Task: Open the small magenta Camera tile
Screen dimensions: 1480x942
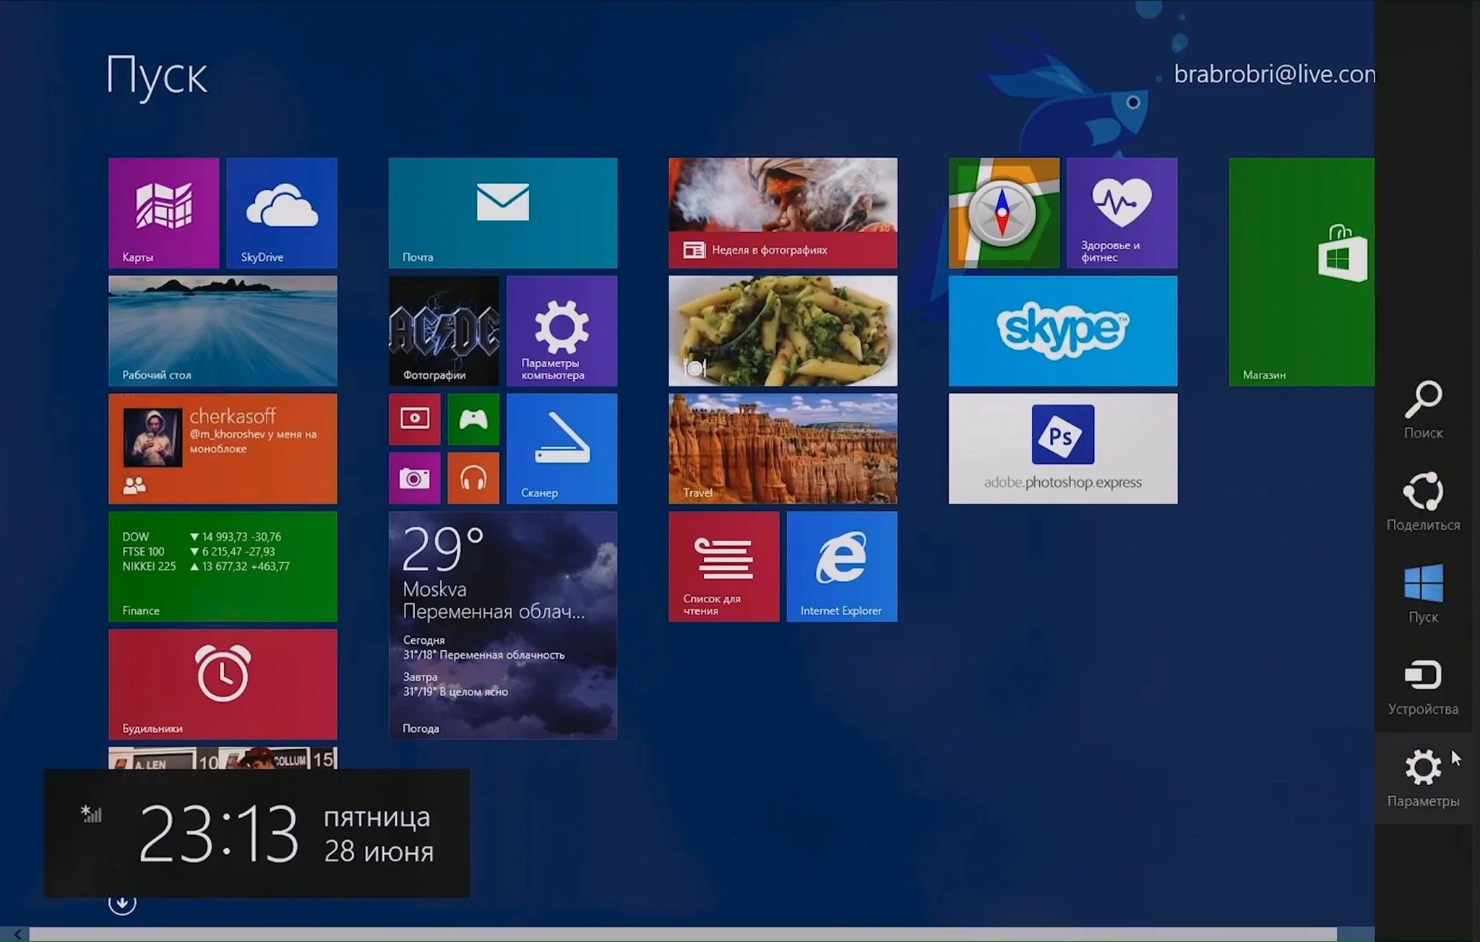Action: point(414,478)
